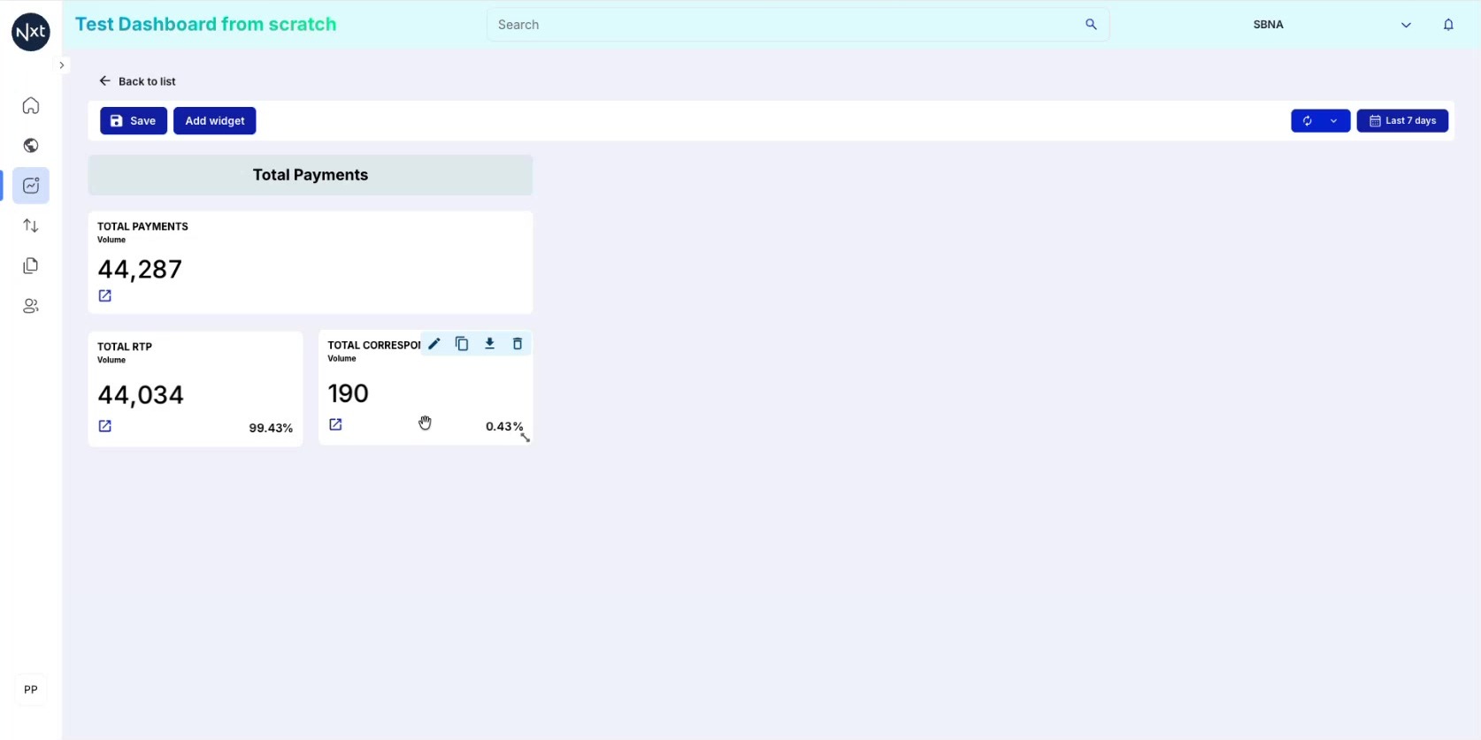The width and height of the screenshot is (1481, 740).
Task: Open the up-down arrows transfers sidebar icon
Action: 31,225
